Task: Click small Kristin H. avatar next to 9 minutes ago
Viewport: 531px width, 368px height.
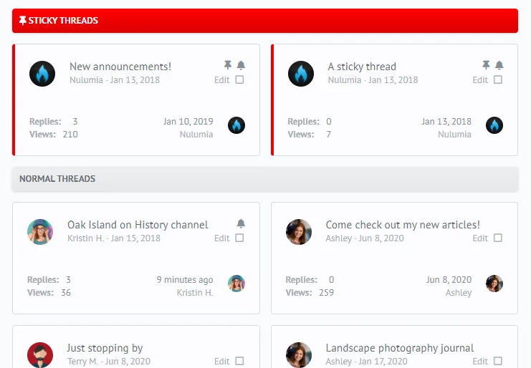Action: tap(236, 284)
